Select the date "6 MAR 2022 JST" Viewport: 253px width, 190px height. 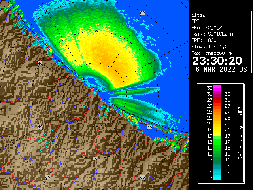(223, 69)
